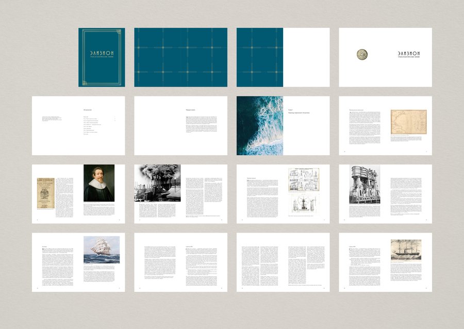Click the upper technical engine drawing
Image resolution: width=464 pixels, height=329 pixels.
[x=304, y=179]
